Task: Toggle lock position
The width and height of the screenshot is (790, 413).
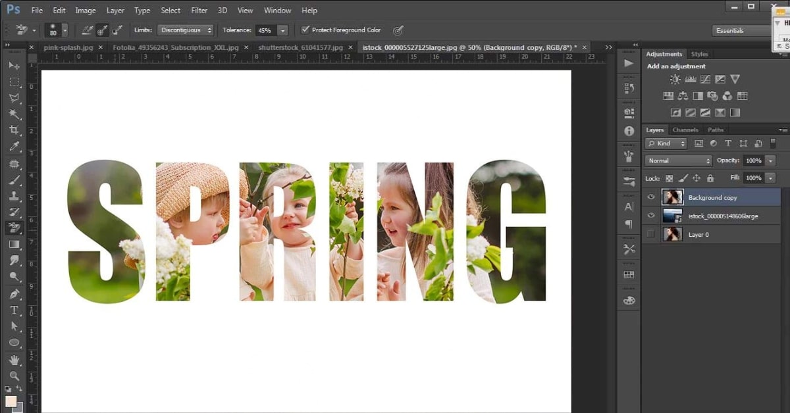Action: 697,178
